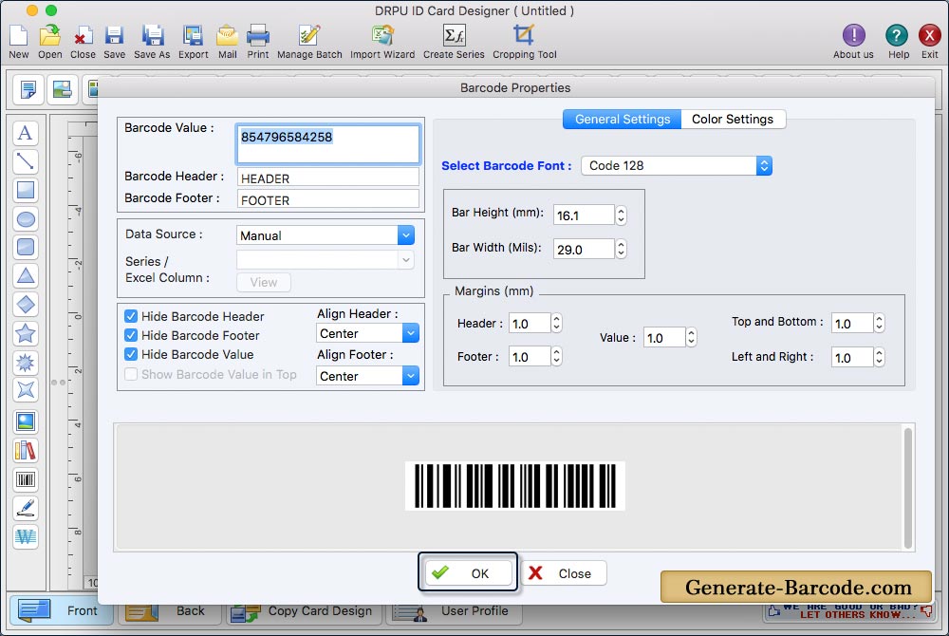Open the Select Barcode Font dropdown
The width and height of the screenshot is (949, 636).
pos(676,165)
